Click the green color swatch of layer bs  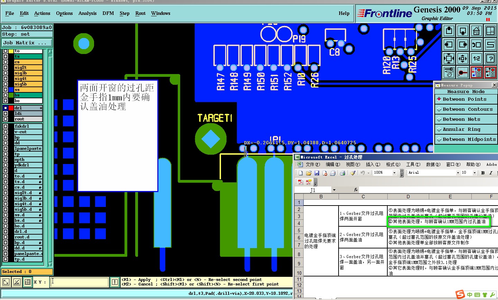click(11, 95)
